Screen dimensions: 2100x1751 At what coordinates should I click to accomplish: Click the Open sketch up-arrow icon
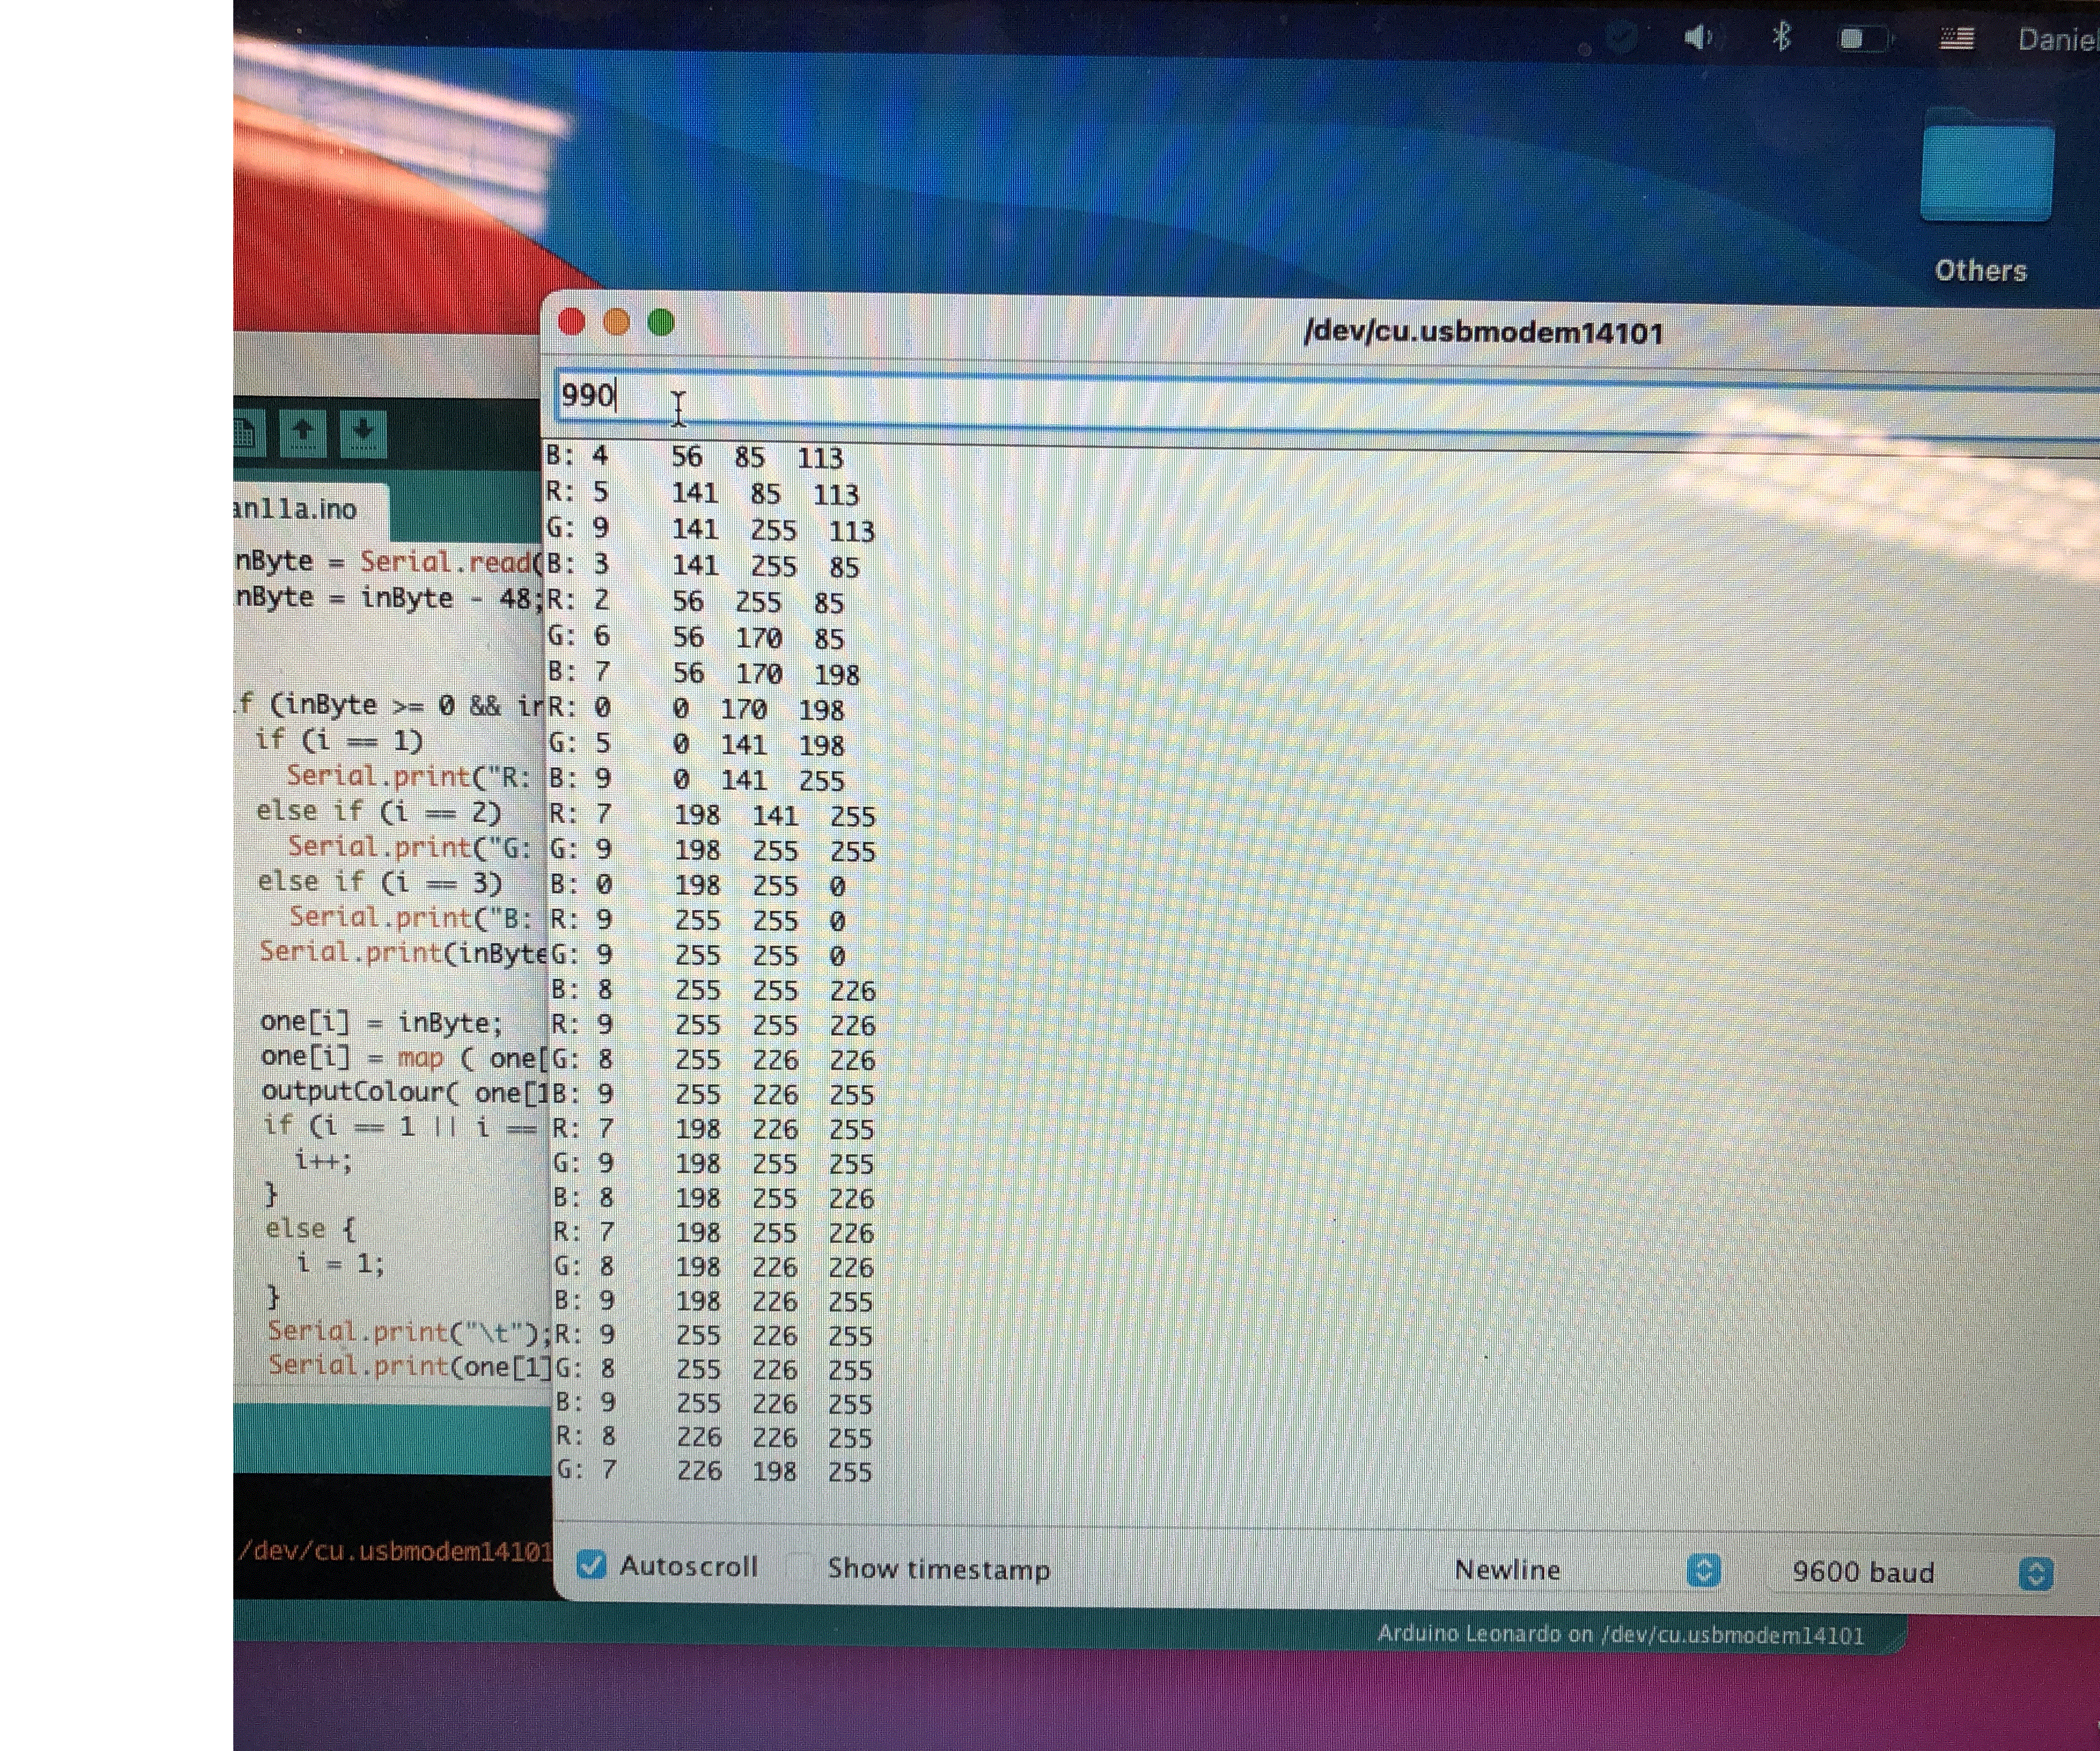point(302,433)
